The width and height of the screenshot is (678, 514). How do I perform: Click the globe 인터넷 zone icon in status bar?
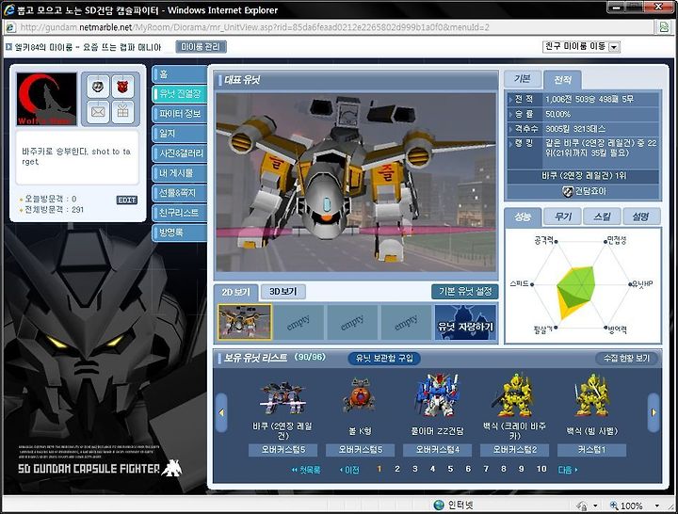pos(439,505)
